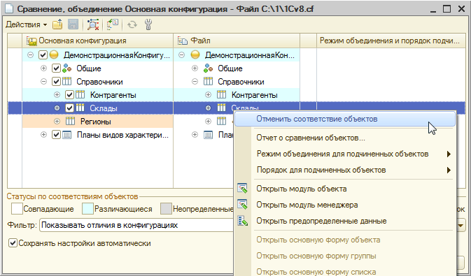Click the load-from-file folder icon
The image size is (471, 276).
(x=57, y=24)
